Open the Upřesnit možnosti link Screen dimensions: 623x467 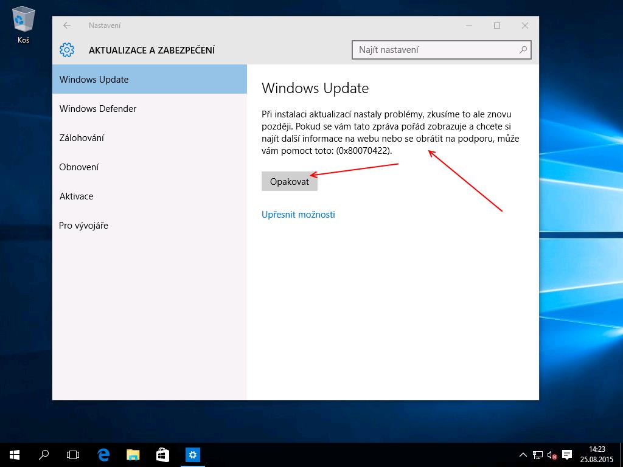pos(298,215)
